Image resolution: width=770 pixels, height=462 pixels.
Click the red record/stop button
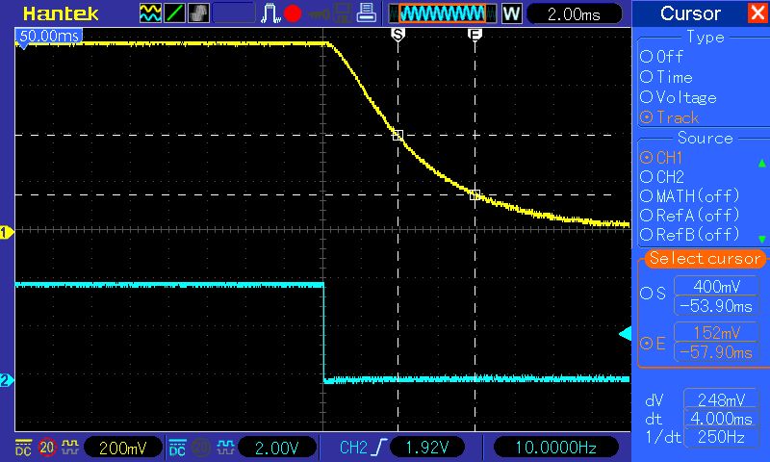pyautogui.click(x=293, y=13)
